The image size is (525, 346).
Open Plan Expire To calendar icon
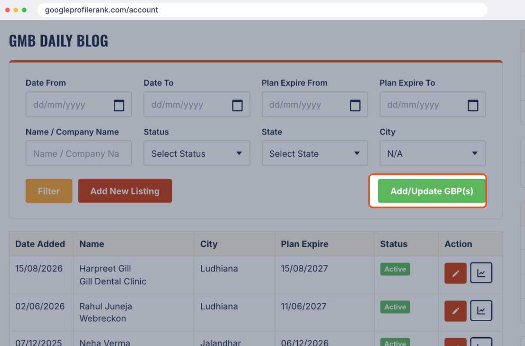pos(473,105)
